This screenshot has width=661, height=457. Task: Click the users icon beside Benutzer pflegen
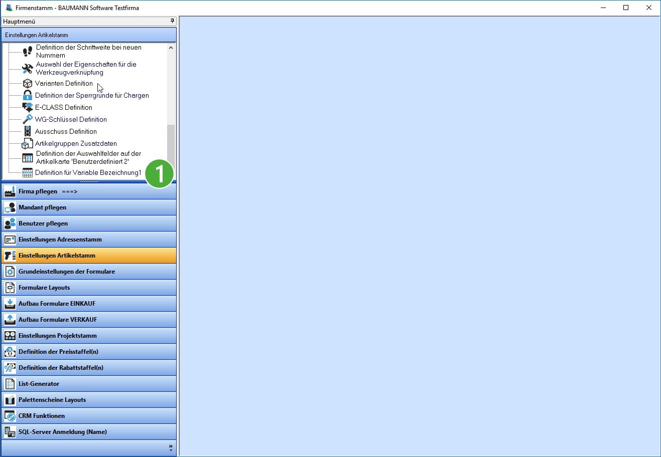pyautogui.click(x=10, y=223)
